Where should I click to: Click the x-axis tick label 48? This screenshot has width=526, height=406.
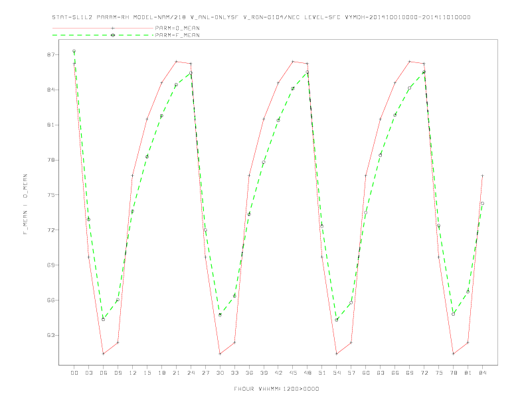tap(307, 373)
